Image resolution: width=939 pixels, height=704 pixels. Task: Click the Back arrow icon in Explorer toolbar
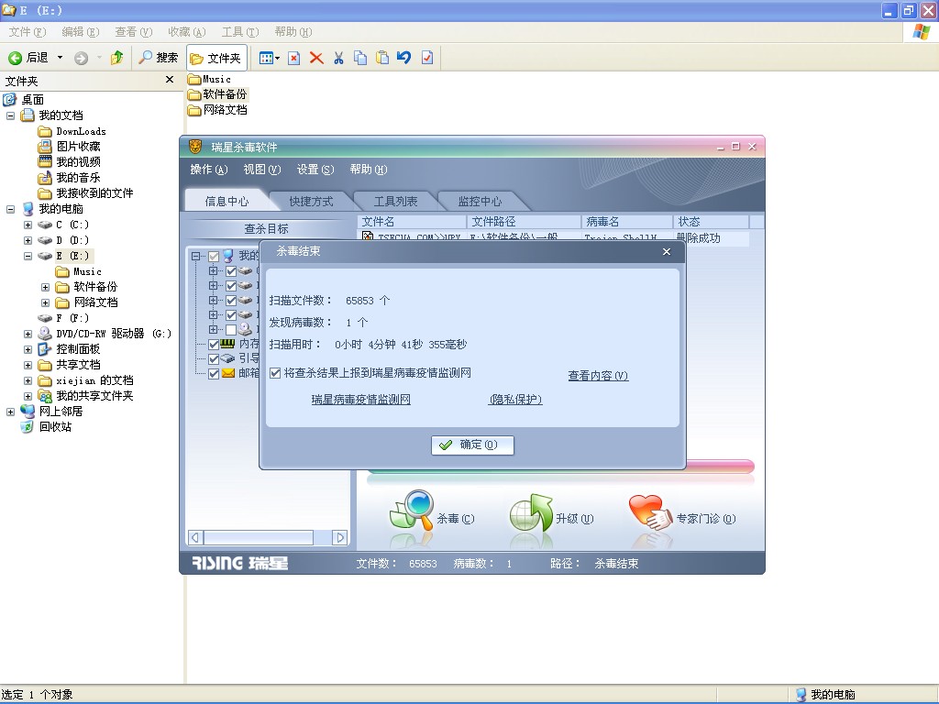click(x=15, y=58)
